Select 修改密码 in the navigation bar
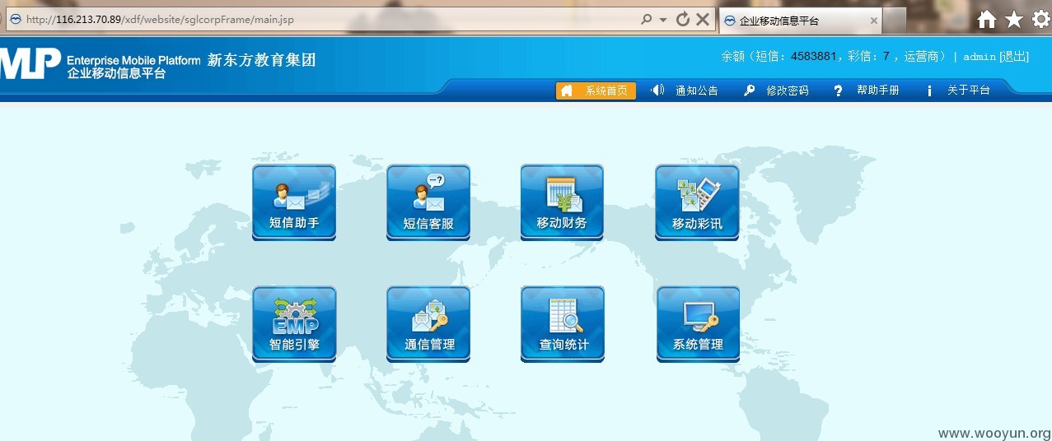 click(x=787, y=91)
